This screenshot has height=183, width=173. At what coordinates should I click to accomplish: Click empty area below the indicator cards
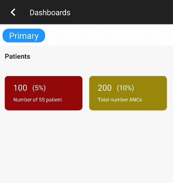(x=86, y=146)
